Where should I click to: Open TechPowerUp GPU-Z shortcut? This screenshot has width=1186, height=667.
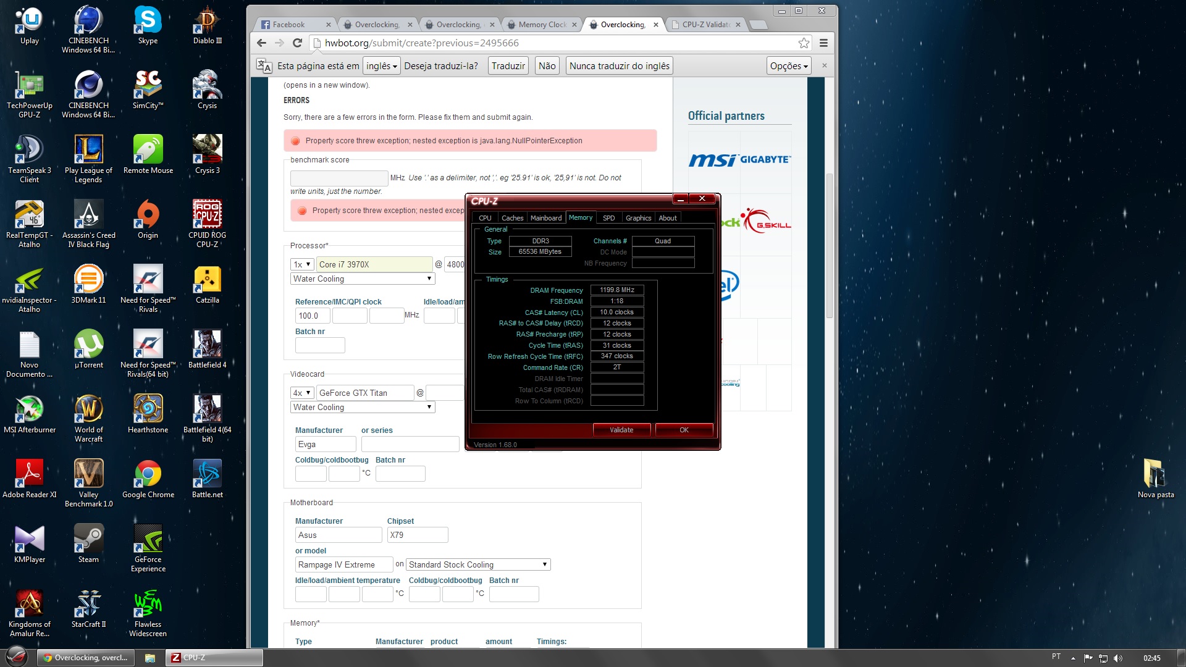tap(29, 94)
